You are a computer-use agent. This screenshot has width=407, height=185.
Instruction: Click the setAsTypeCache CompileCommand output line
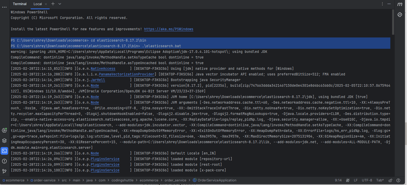click(x=107, y=57)
